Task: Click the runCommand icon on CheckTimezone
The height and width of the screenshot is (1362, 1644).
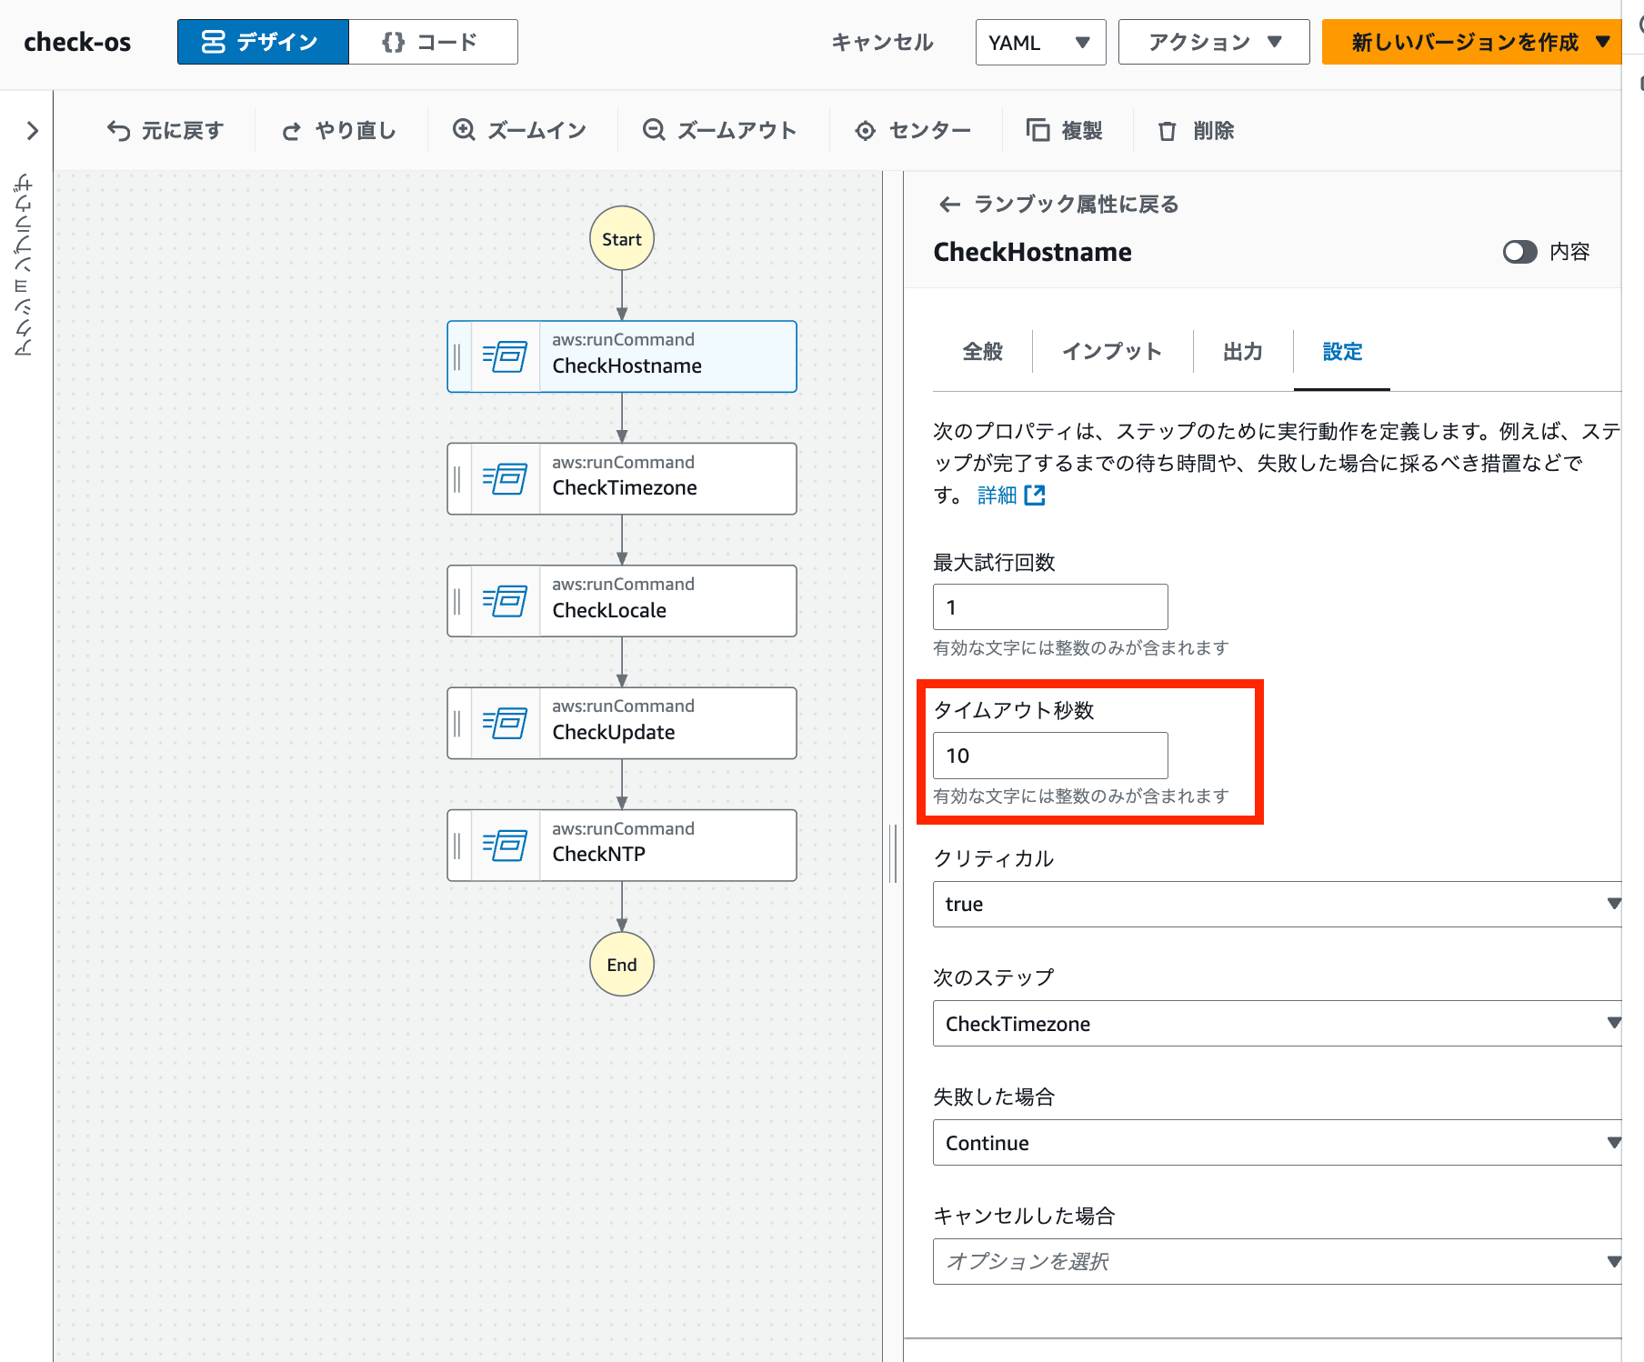Action: 506,479
